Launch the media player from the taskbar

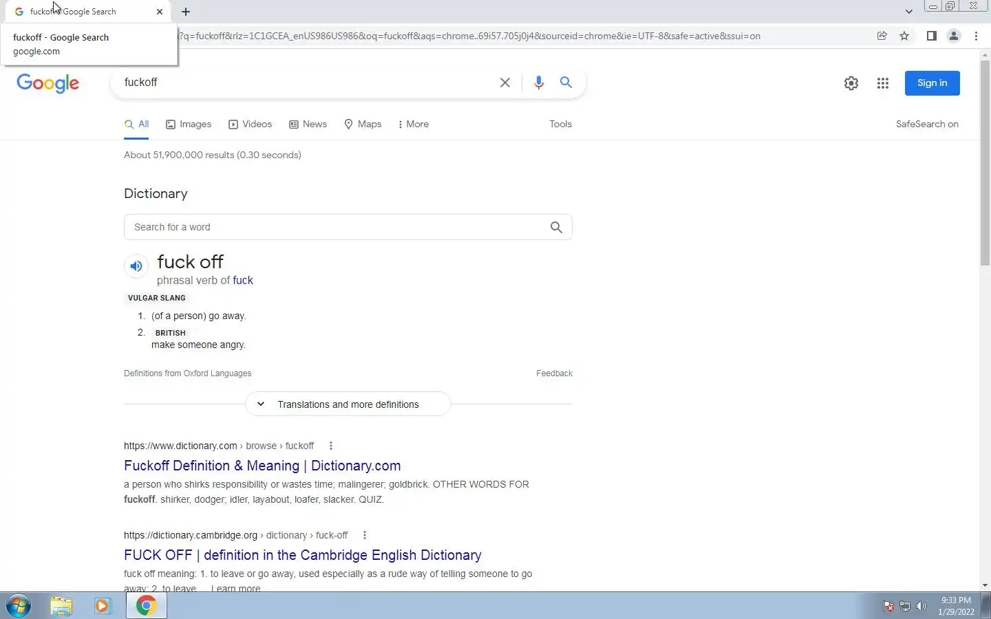coord(103,606)
